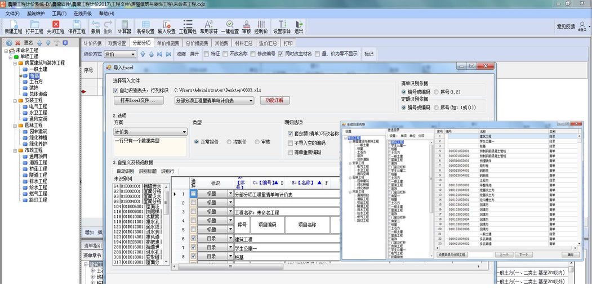
Task: Toggle the 修改编号 checkbox
Action: (x=252, y=54)
